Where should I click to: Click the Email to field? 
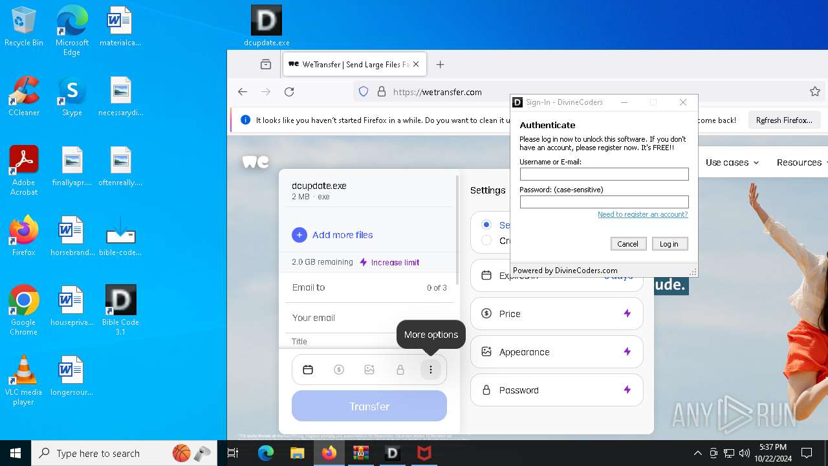pyautogui.click(x=369, y=287)
